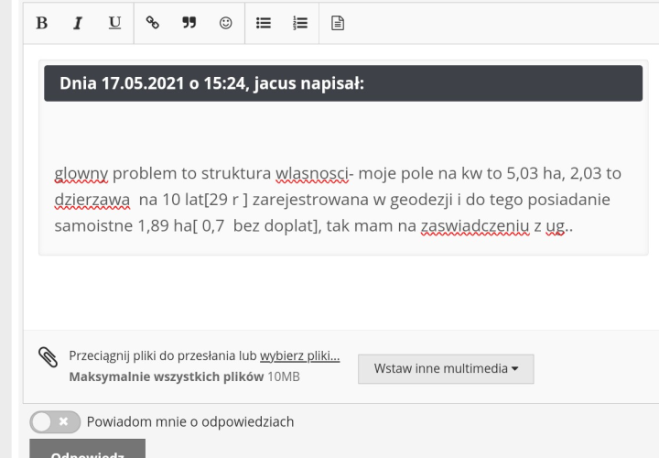
Task: Expand the 'Wstaw inne multimedia' dropdown
Action: [x=446, y=368]
